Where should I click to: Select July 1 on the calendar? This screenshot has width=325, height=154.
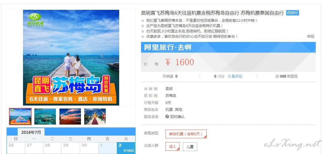(108, 148)
